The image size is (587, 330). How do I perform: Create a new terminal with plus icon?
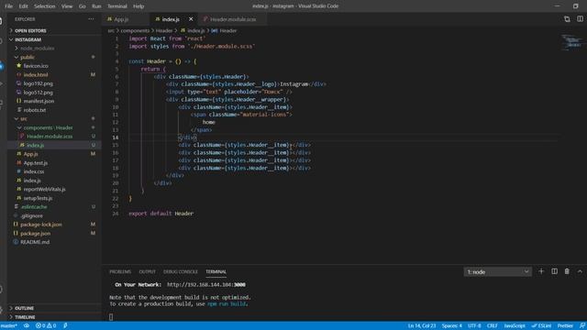pyautogui.click(x=541, y=271)
